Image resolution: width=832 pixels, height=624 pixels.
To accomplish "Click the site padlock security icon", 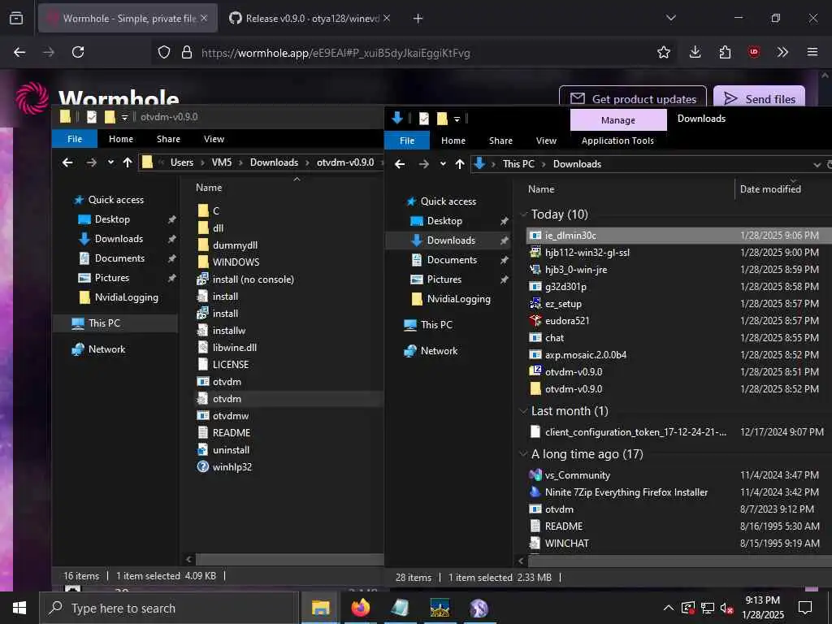I will pos(186,52).
